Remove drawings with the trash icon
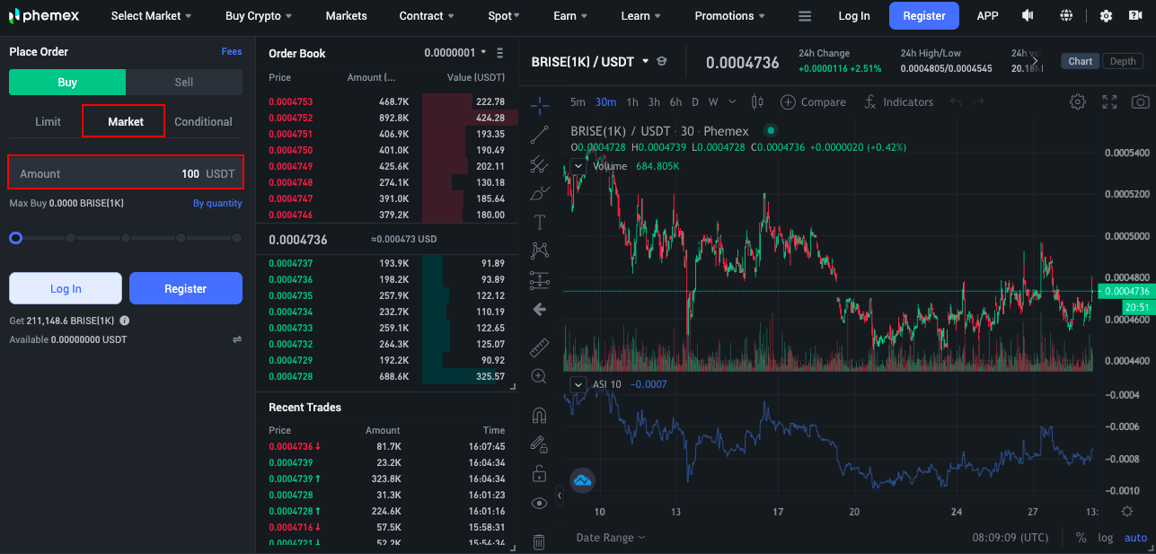This screenshot has width=1156, height=554. click(x=539, y=541)
